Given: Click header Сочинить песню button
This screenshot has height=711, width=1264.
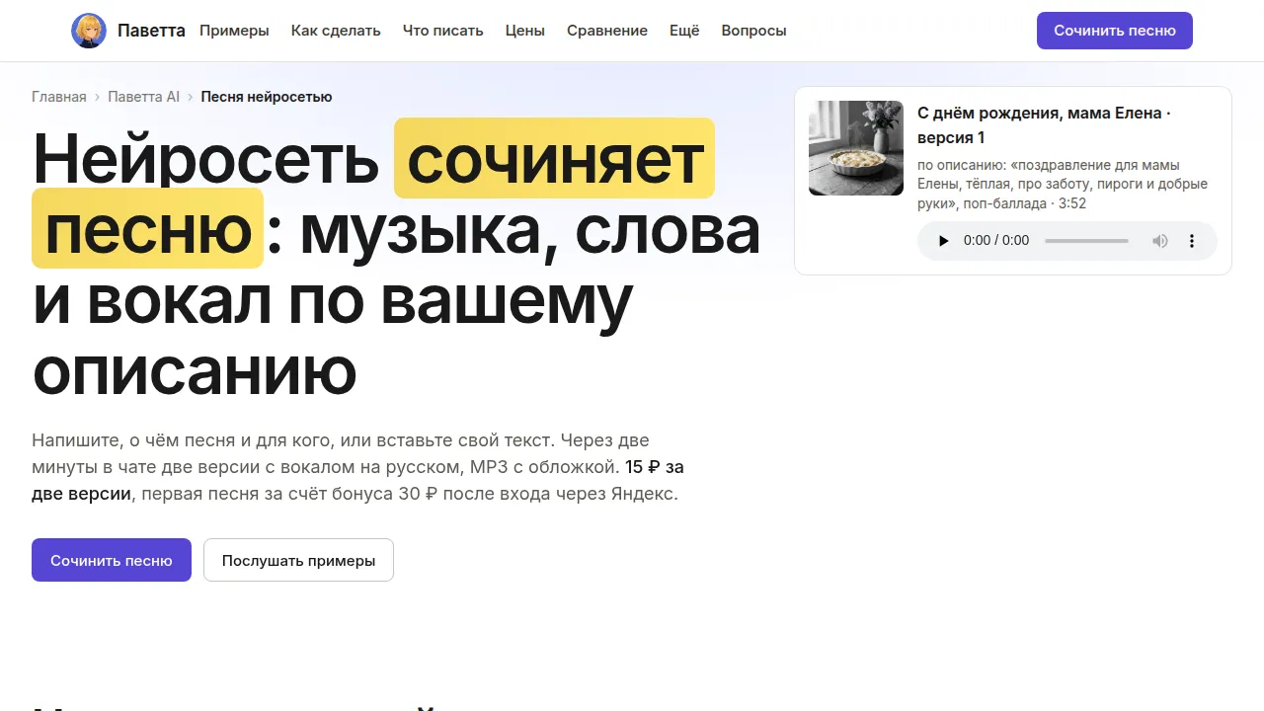Looking at the screenshot, I should (x=1115, y=31).
